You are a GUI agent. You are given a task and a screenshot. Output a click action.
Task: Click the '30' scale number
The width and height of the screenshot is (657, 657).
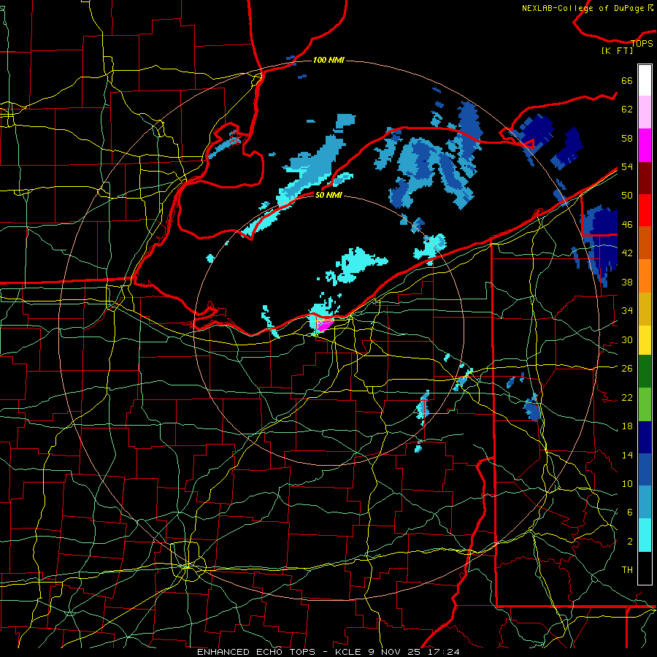pyautogui.click(x=627, y=339)
